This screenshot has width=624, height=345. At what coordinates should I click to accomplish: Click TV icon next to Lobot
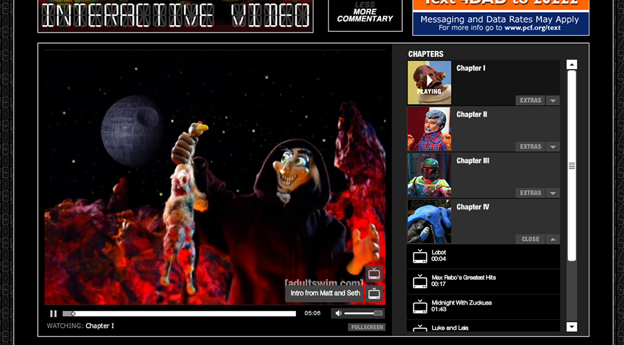pyautogui.click(x=420, y=256)
